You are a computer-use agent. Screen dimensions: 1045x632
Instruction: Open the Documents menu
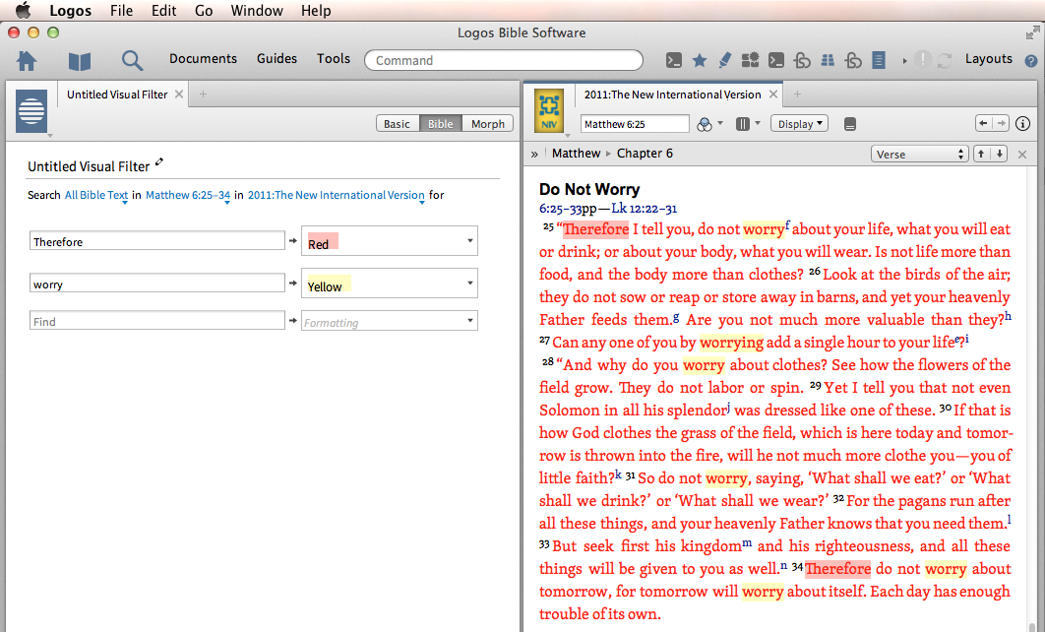coord(204,59)
